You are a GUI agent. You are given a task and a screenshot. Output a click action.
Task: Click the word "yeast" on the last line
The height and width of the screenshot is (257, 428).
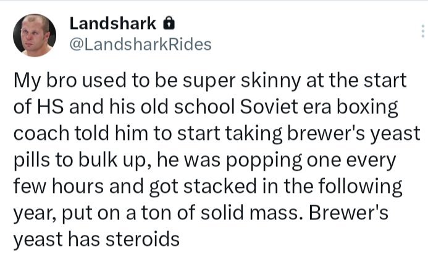38,240
